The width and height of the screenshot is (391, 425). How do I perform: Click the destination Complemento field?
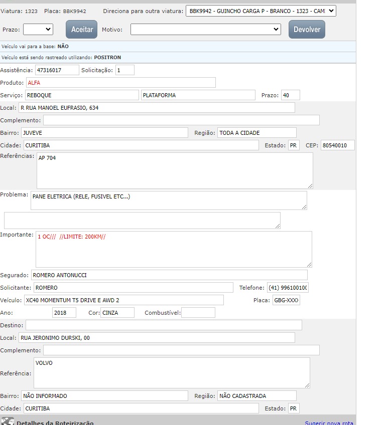tap(181, 350)
